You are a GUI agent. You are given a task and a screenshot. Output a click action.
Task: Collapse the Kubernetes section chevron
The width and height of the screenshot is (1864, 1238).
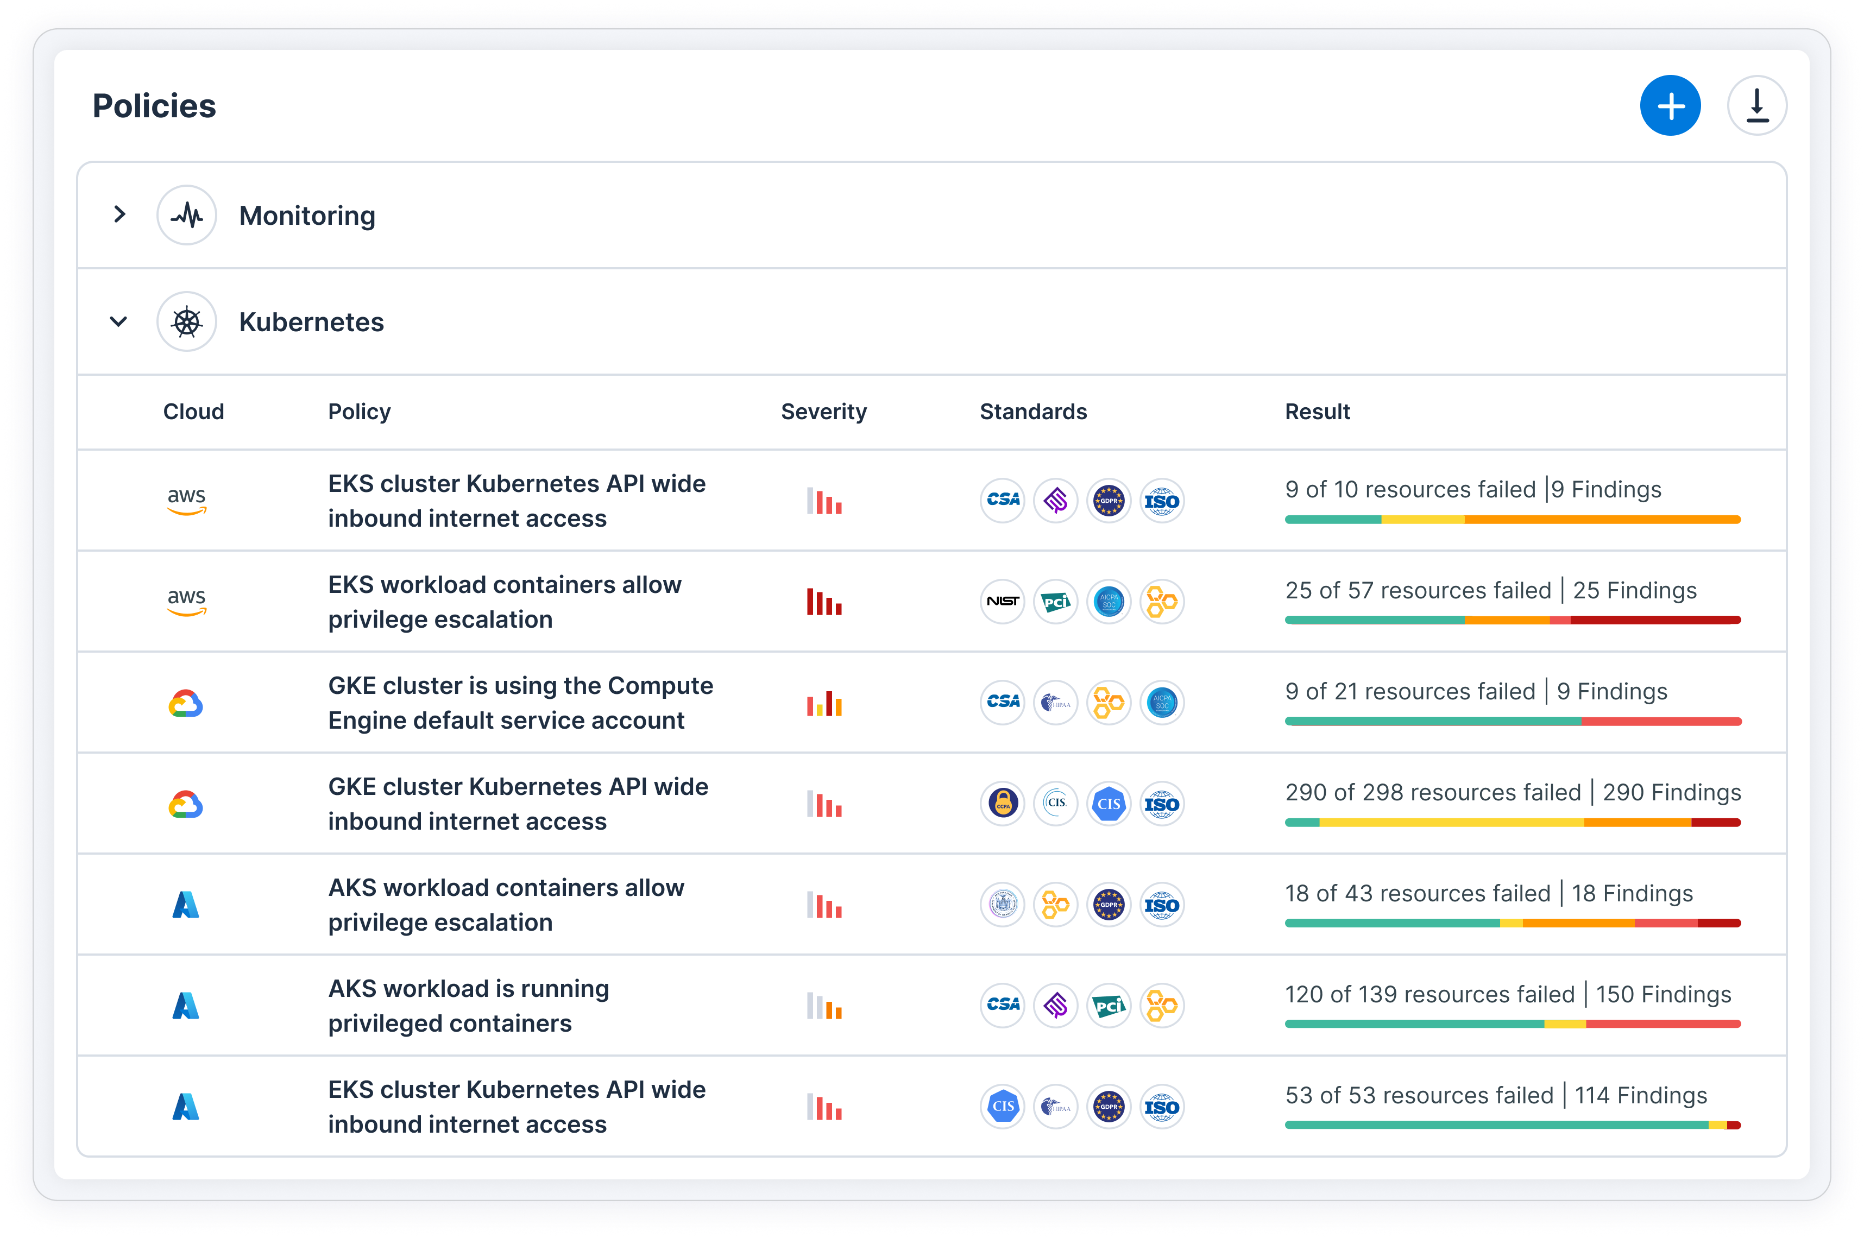(119, 321)
